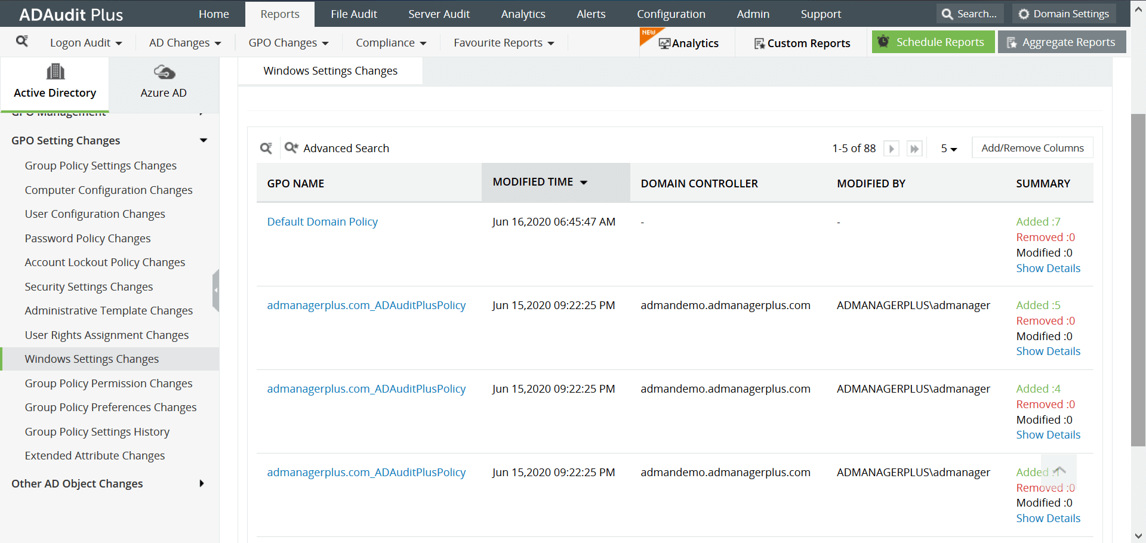Select Extended Attribute Changes report
Screen dimensions: 1146x543
95,456
